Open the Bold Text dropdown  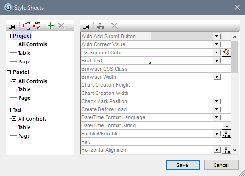coord(217,61)
